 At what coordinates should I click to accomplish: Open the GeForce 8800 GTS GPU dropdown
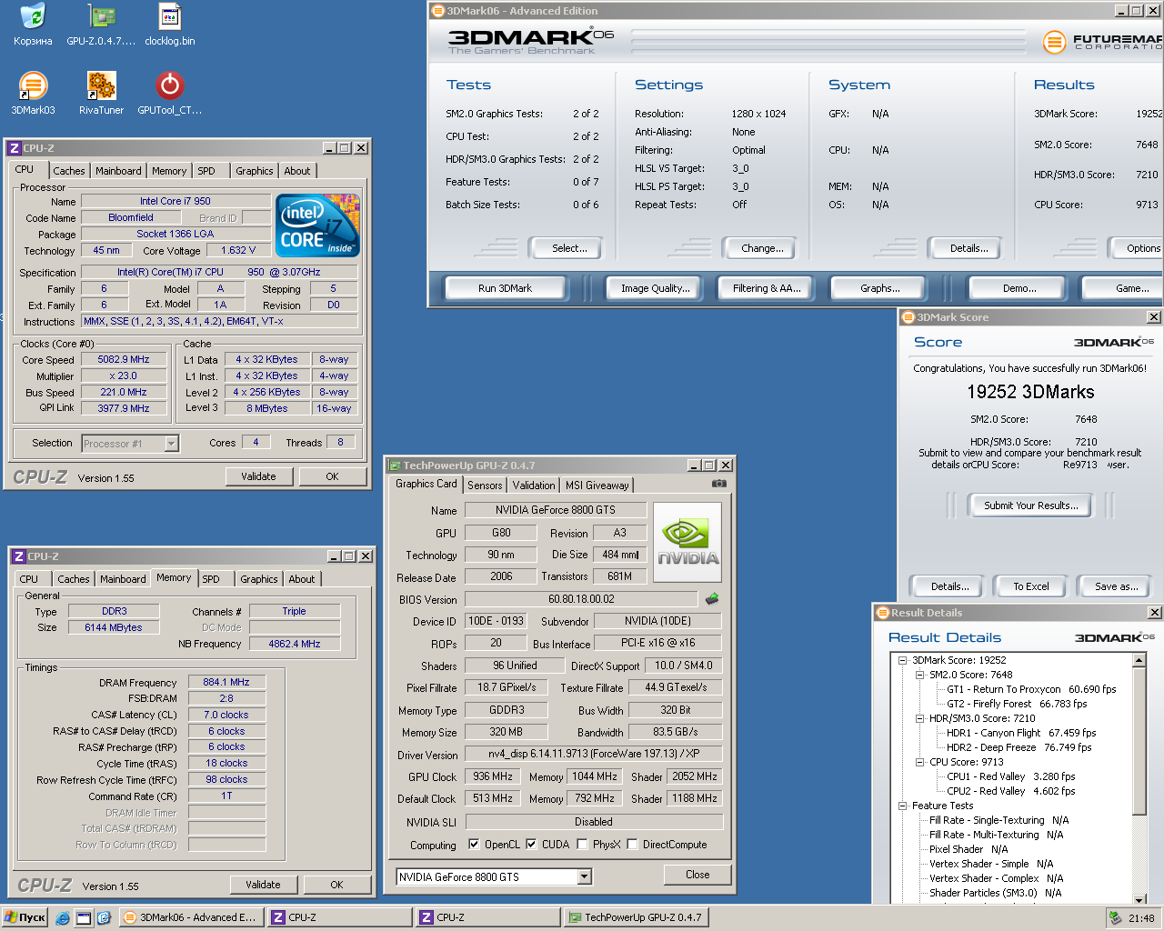pos(585,877)
